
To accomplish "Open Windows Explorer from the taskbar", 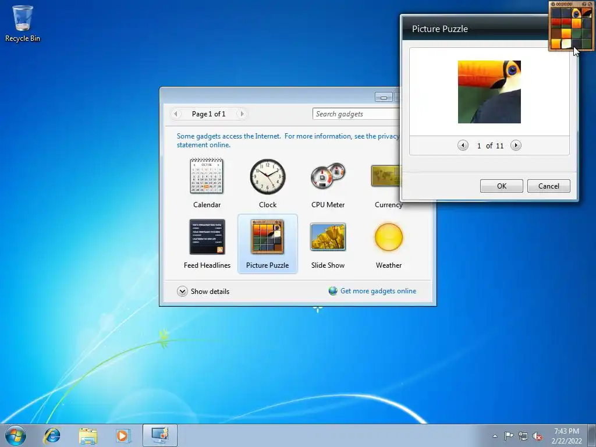I will point(88,435).
